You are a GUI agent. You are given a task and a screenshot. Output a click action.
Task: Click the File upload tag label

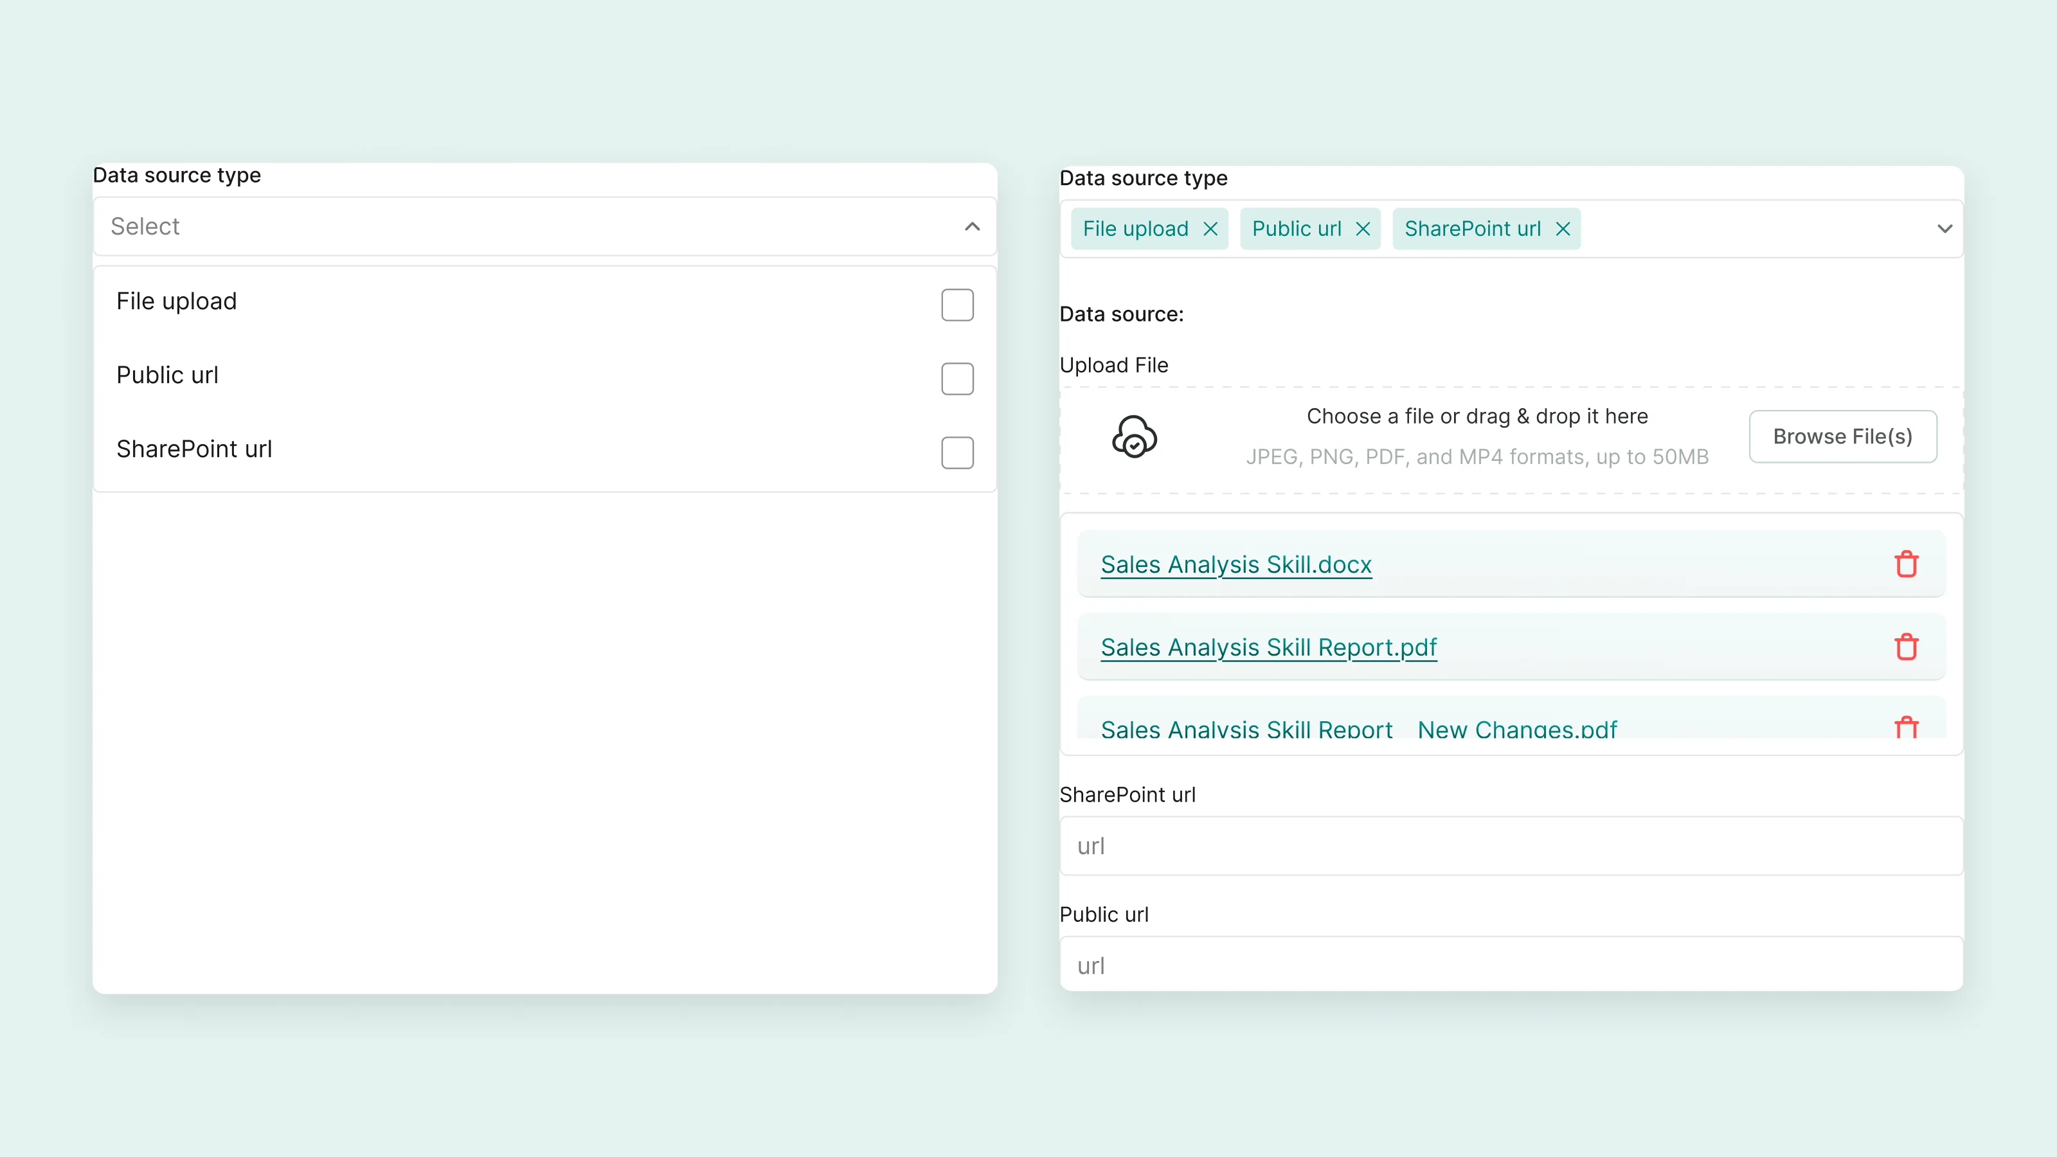[1135, 229]
